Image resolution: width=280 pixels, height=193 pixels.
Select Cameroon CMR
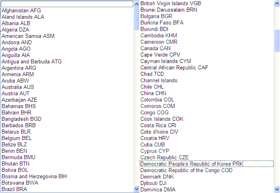tap(159, 42)
